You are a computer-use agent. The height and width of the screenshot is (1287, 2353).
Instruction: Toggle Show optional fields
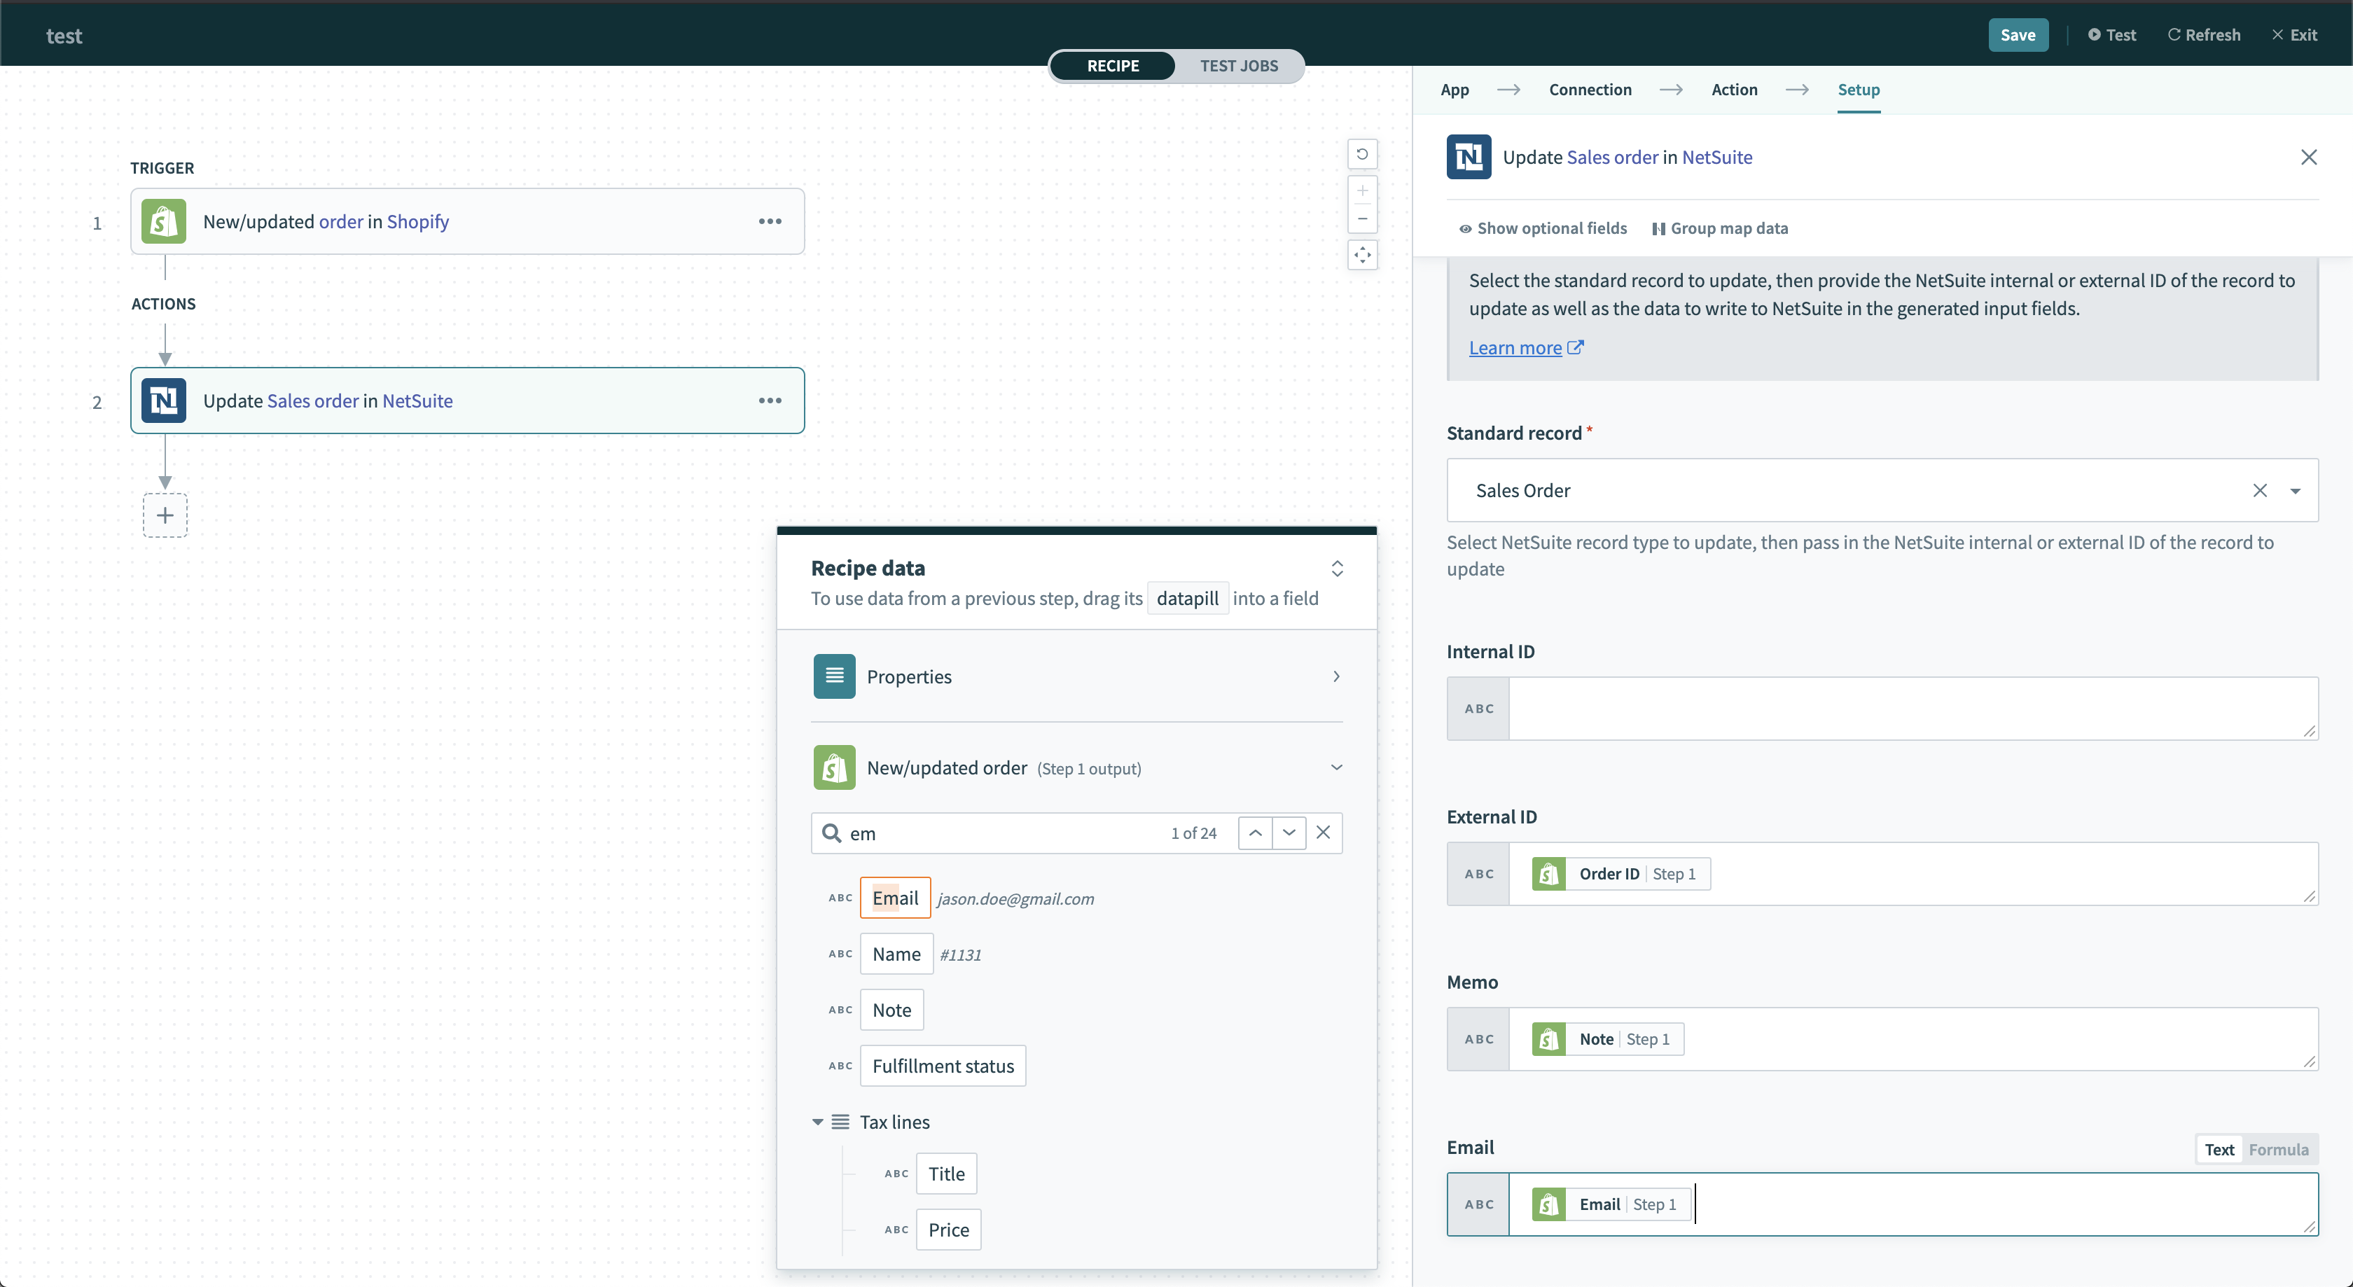click(1542, 228)
